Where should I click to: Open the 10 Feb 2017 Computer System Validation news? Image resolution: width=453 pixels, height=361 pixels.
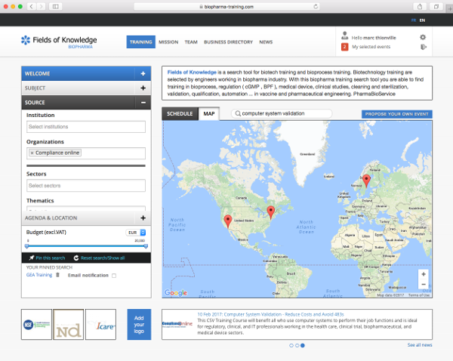click(270, 314)
